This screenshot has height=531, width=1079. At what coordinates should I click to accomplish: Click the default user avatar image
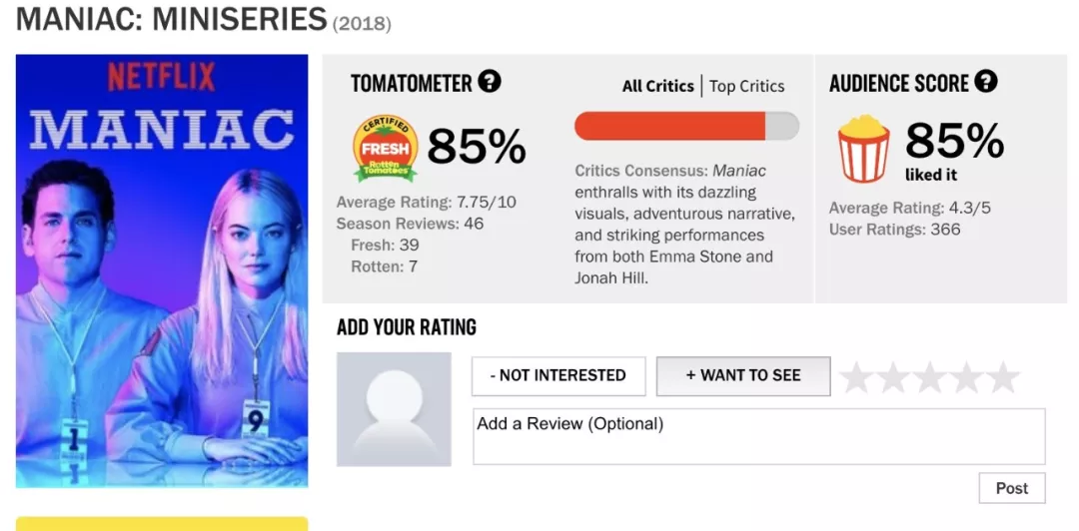point(394,409)
